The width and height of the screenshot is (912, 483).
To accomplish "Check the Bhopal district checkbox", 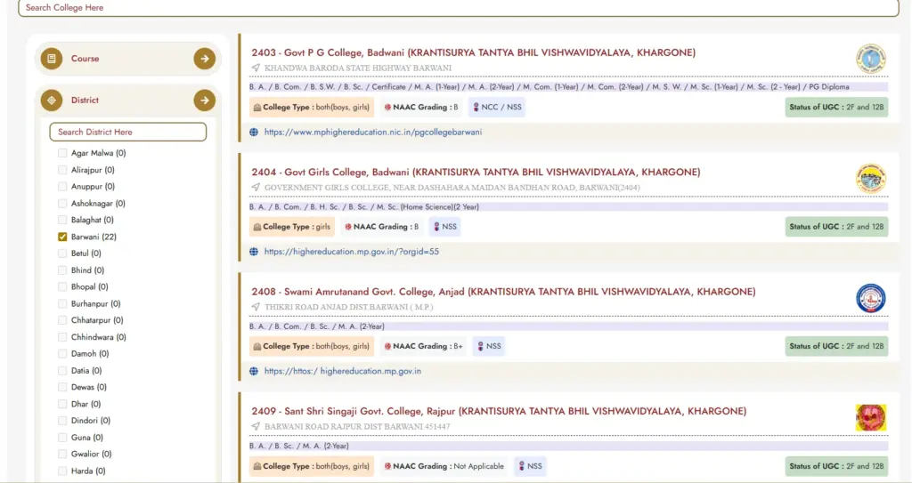I will [62, 286].
